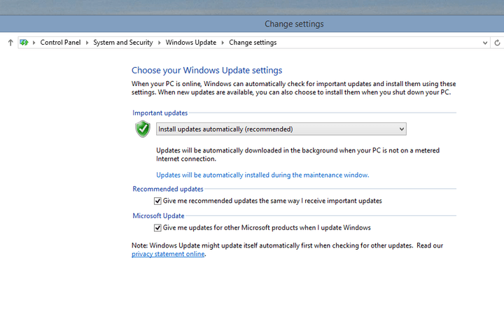
Task: Click the label Give me updates for other Microsoft products
Action: pyautogui.click(x=267, y=228)
